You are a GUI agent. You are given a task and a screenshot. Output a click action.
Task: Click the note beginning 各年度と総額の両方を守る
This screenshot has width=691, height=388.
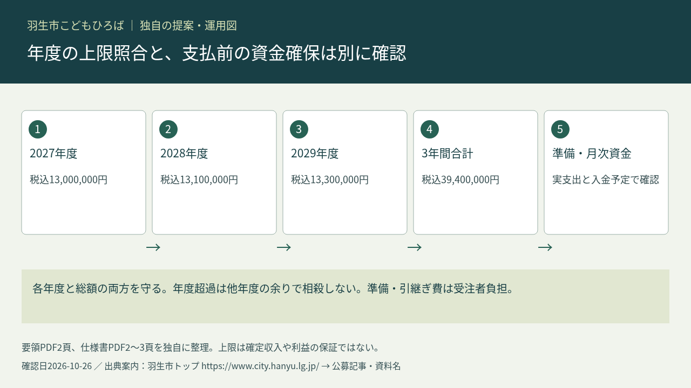[x=273, y=289]
